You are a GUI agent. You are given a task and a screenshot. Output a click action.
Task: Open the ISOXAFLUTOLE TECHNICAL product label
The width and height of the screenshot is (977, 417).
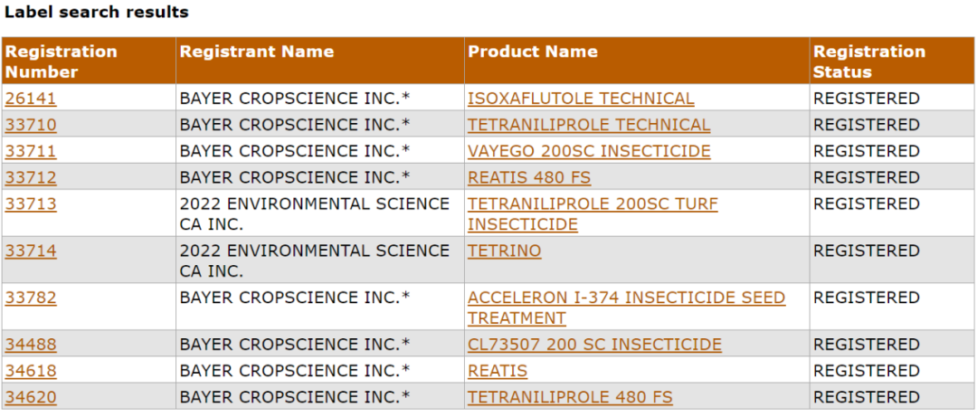click(581, 99)
